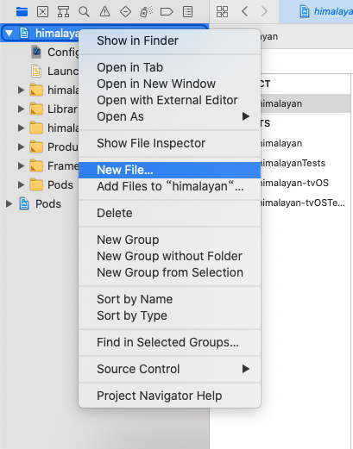
Task: Expand the Pods project triangle
Action: (x=9, y=203)
